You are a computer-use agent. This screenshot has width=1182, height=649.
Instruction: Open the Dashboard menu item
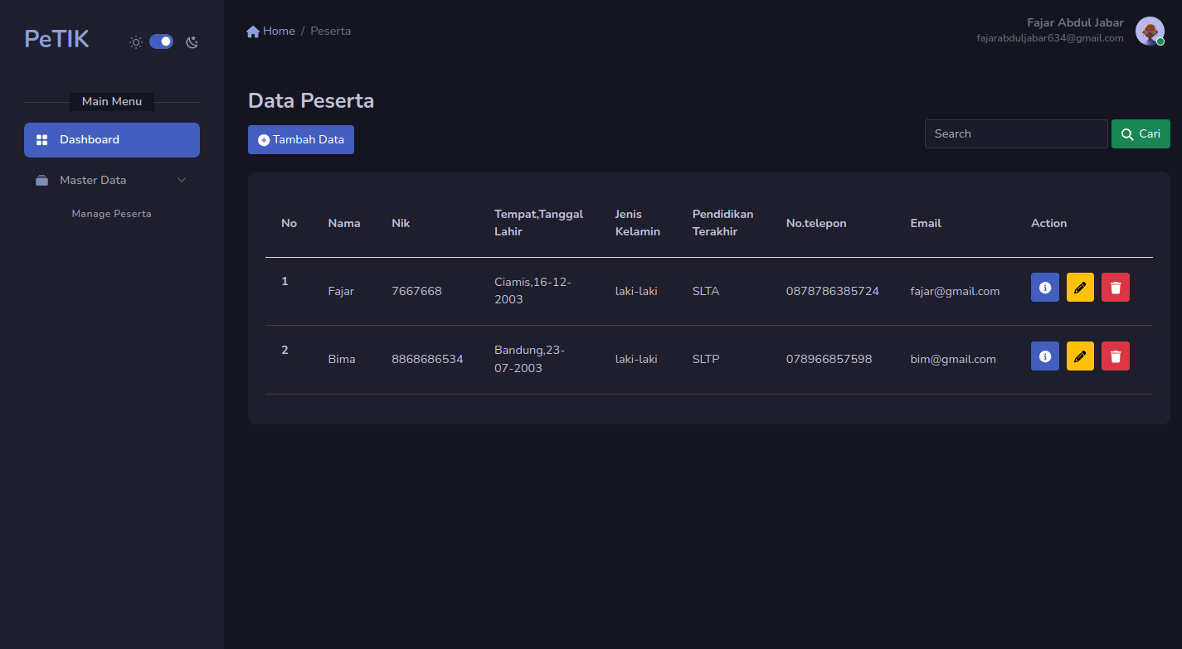[112, 140]
